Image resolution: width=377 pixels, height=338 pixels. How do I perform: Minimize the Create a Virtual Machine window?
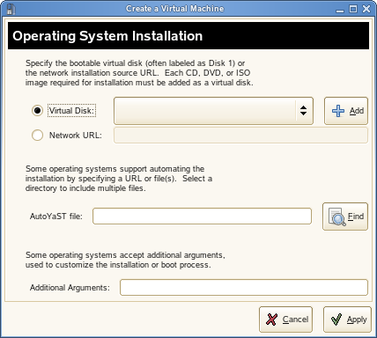(x=340, y=10)
